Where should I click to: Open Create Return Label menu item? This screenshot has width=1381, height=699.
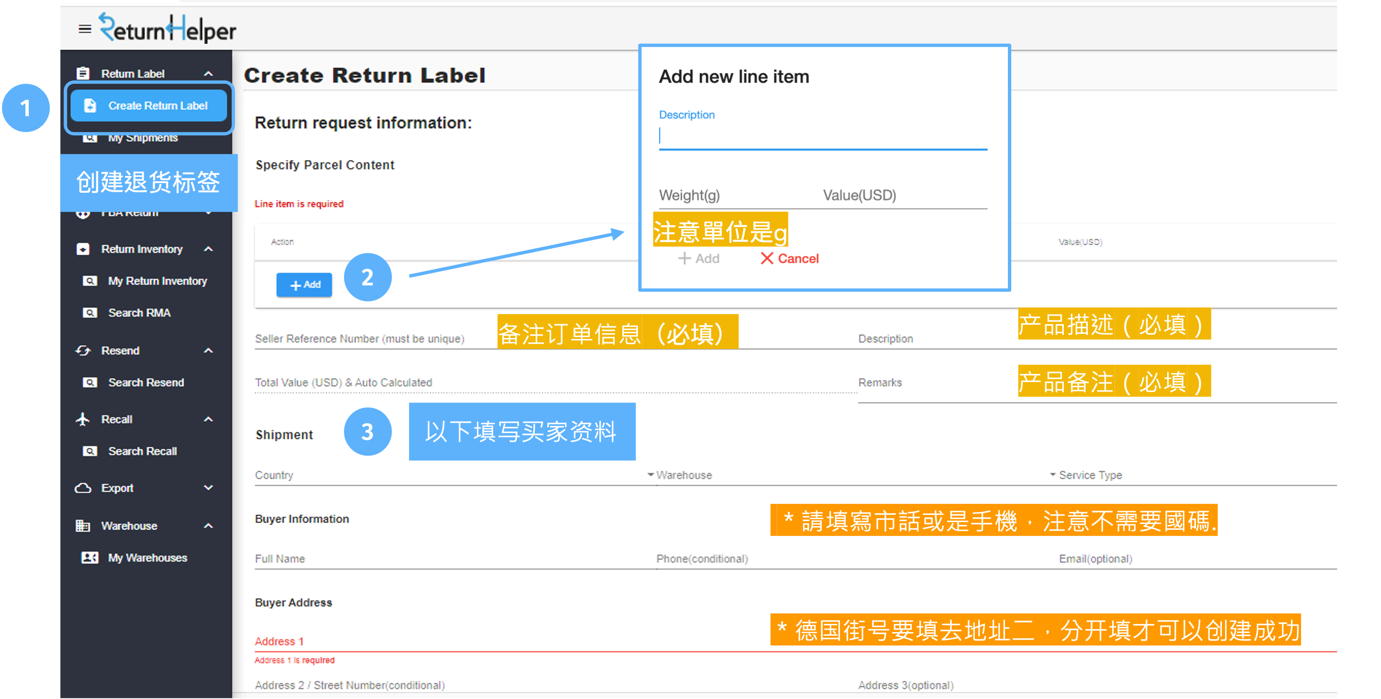coord(149,106)
